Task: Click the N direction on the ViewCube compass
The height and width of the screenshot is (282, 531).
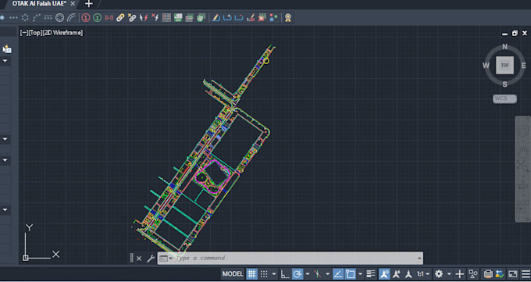Action: point(504,46)
